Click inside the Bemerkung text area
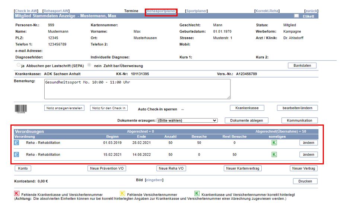 click(x=137, y=89)
